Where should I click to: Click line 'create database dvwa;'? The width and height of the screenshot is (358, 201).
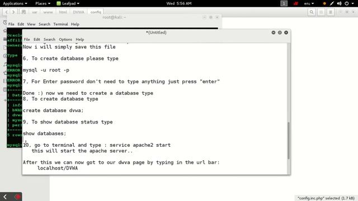pos(53,111)
